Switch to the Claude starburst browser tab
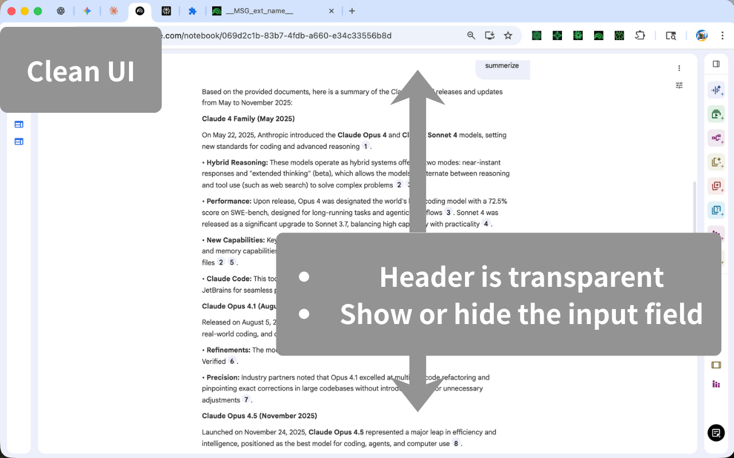Viewport: 734px width, 458px height. (x=114, y=11)
